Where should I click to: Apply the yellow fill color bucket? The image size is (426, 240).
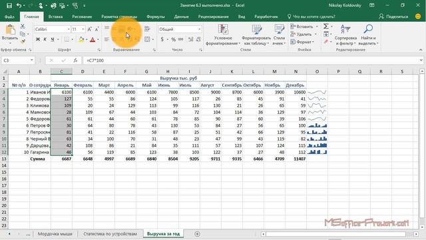coord(81,39)
